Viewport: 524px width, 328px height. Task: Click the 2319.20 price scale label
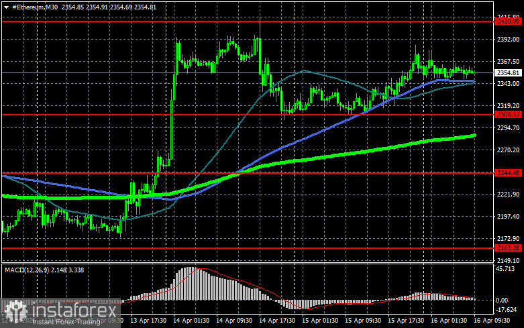pos(509,105)
